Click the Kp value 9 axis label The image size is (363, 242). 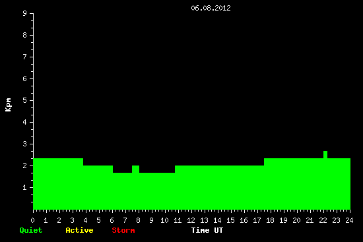point(25,13)
